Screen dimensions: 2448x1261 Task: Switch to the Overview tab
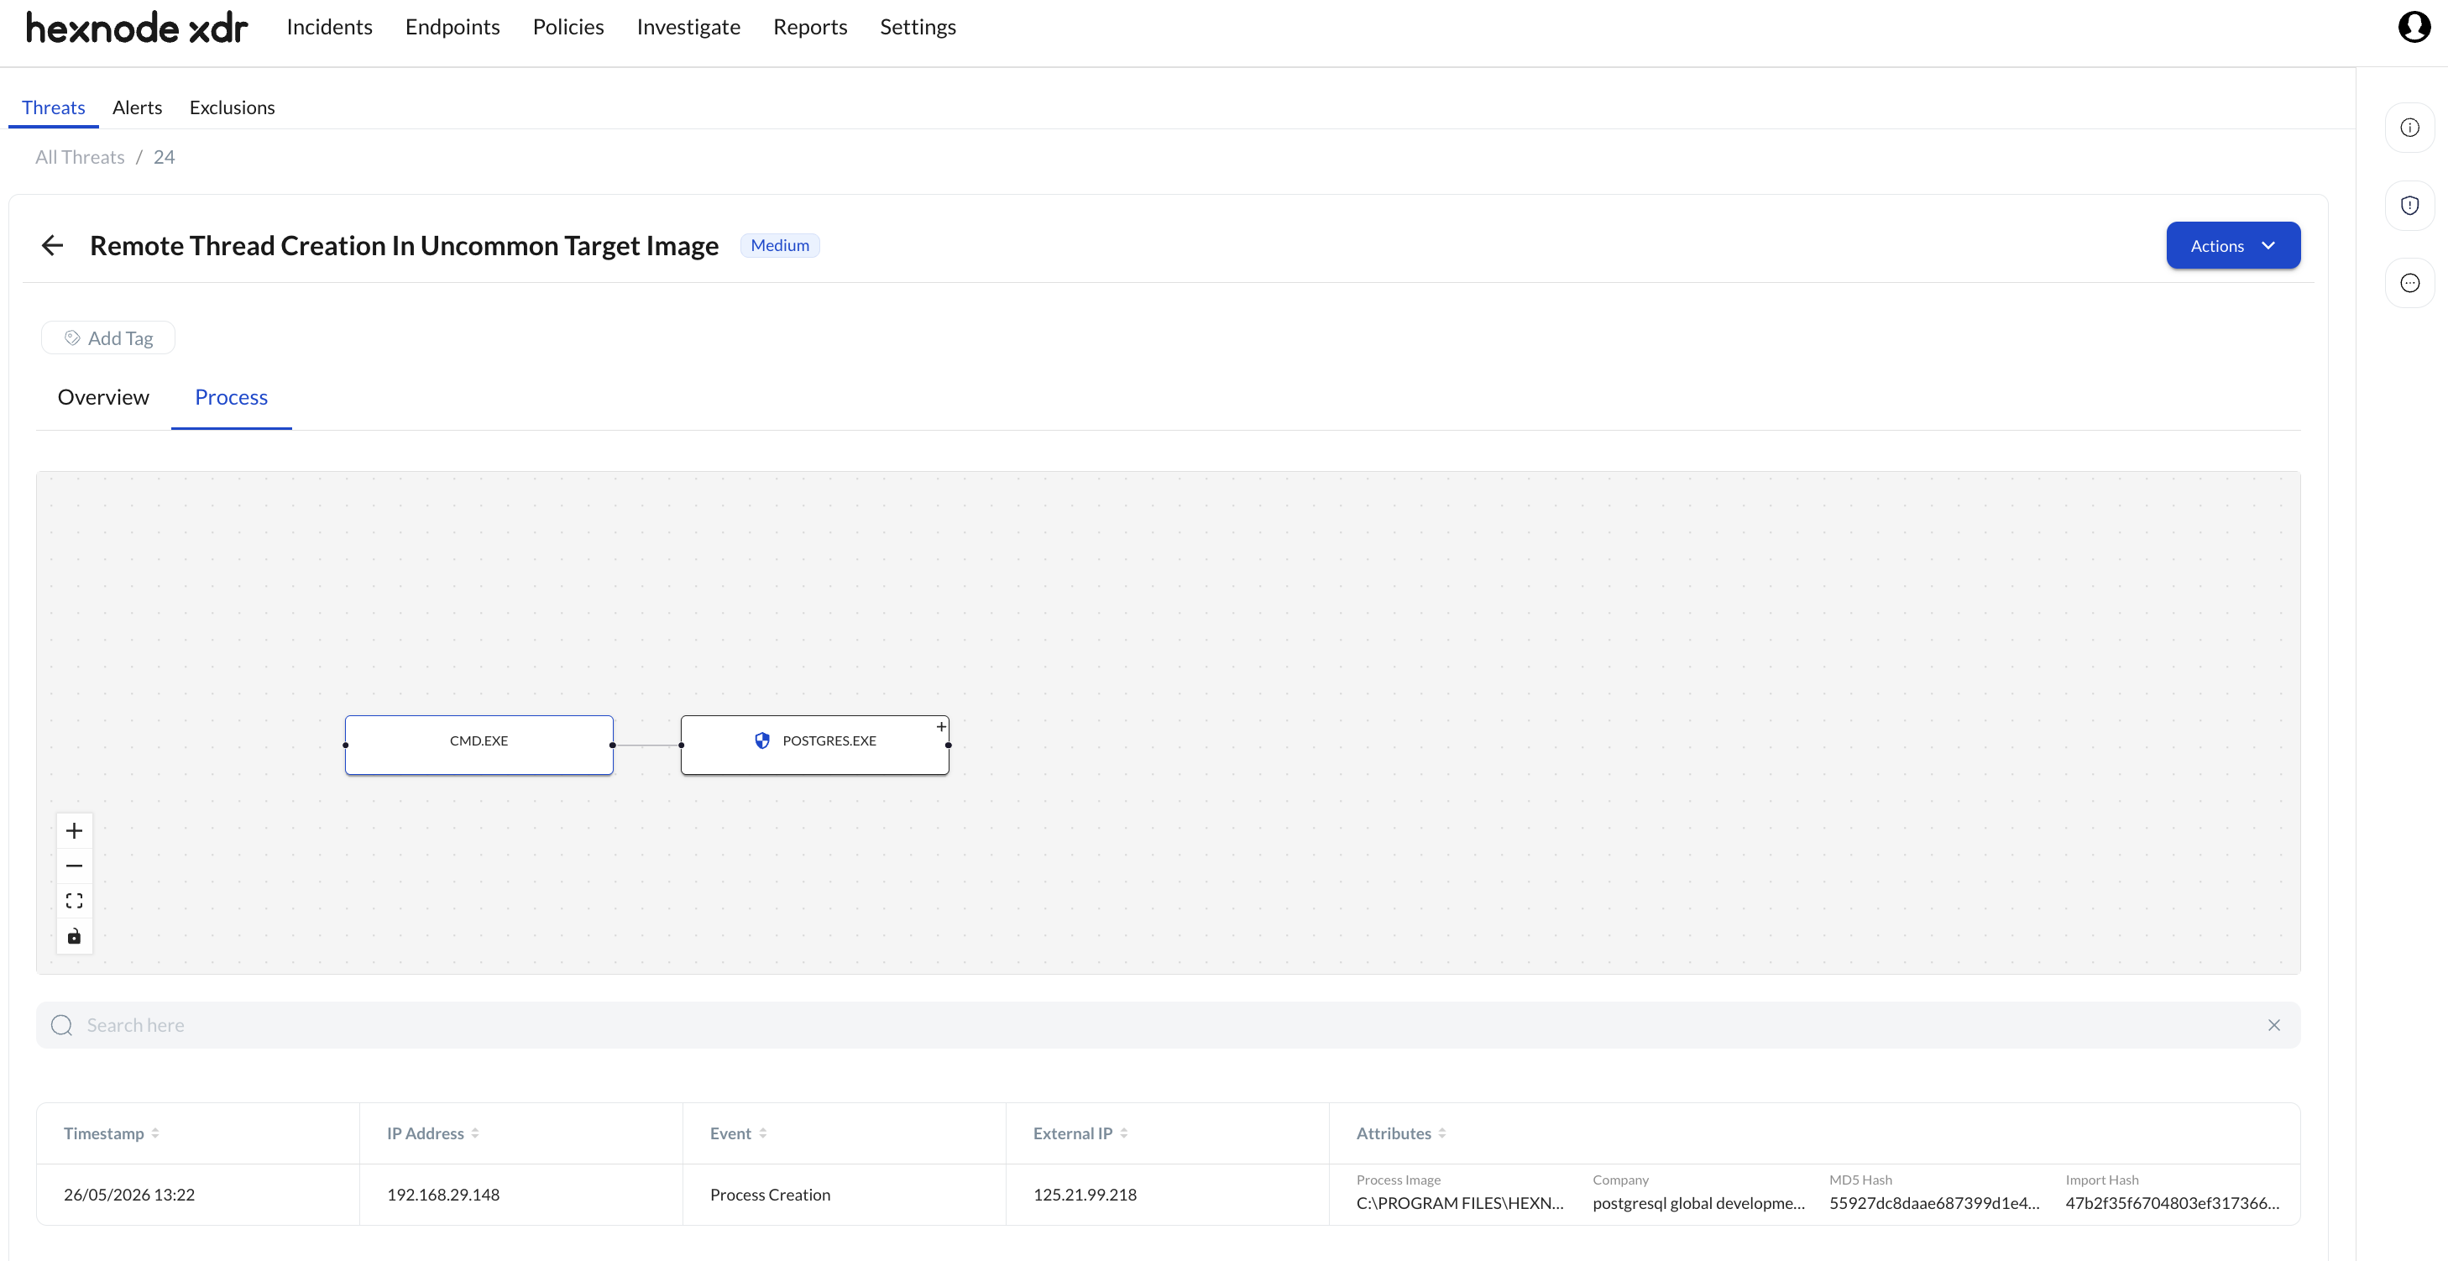[x=103, y=397]
